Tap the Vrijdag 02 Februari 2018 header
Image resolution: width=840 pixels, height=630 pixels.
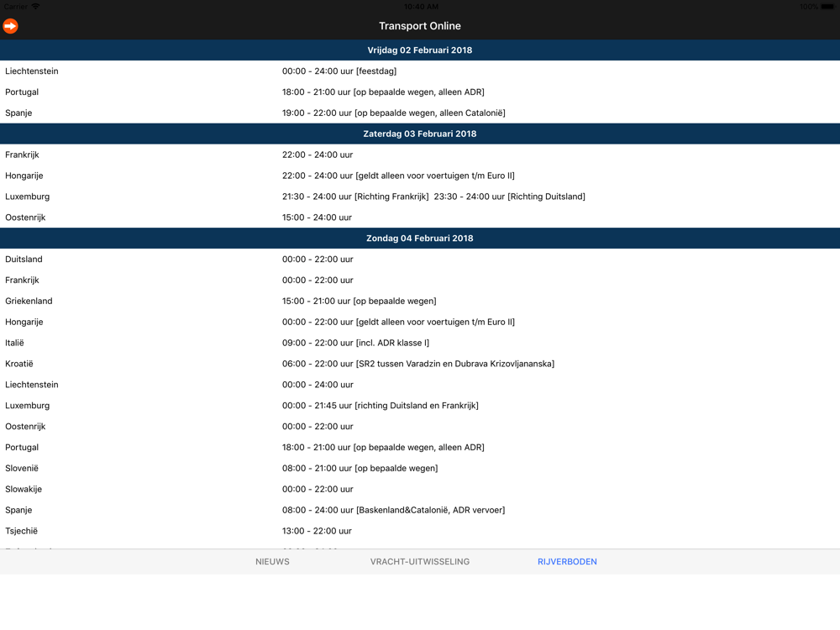coord(420,50)
